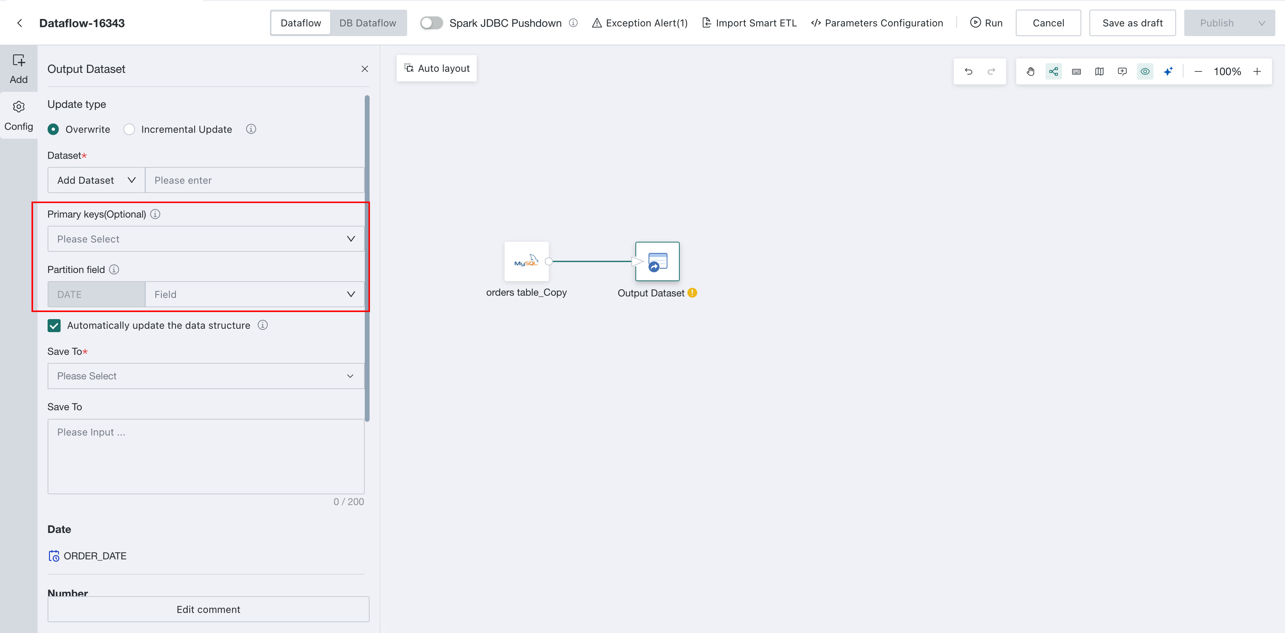Switch to the DB Dataflow tab
The image size is (1285, 633).
pos(368,23)
